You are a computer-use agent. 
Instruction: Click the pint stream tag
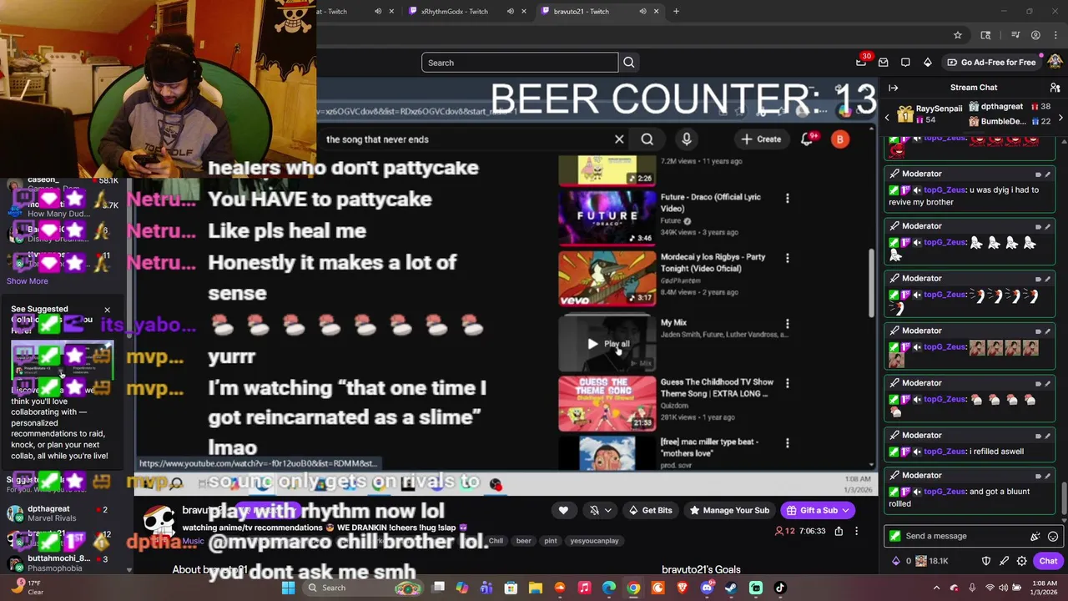click(x=550, y=541)
